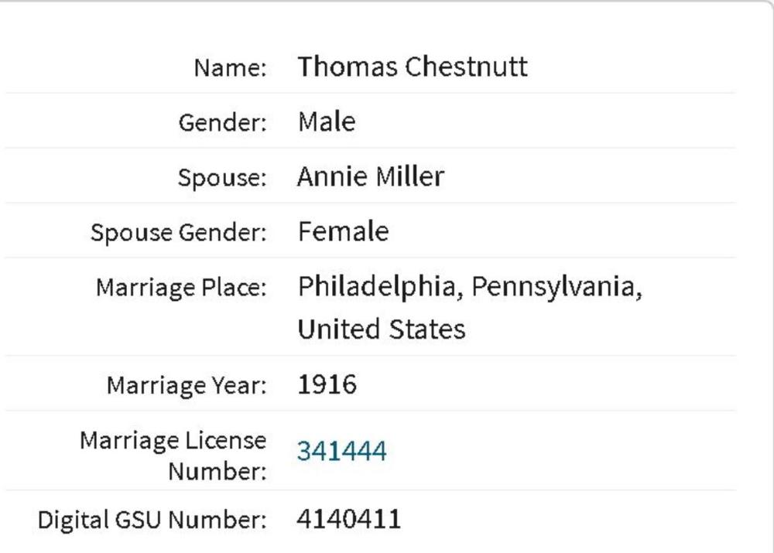Click the United States text line
Viewport: 774px width, 553px height.
382,329
